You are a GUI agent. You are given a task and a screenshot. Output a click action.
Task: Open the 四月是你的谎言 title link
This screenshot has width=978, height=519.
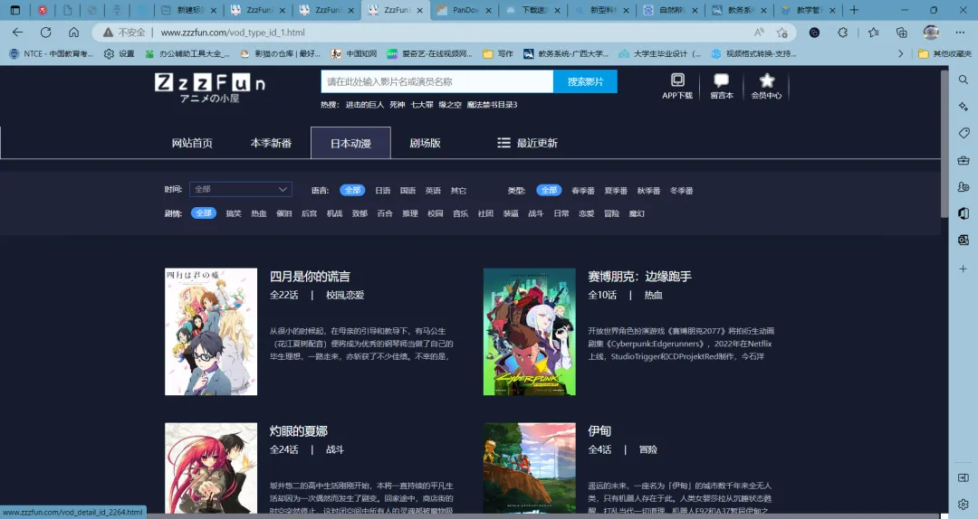click(x=310, y=277)
